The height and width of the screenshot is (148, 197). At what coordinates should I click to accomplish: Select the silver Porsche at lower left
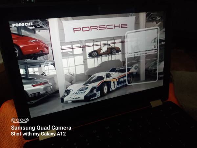point(36,86)
